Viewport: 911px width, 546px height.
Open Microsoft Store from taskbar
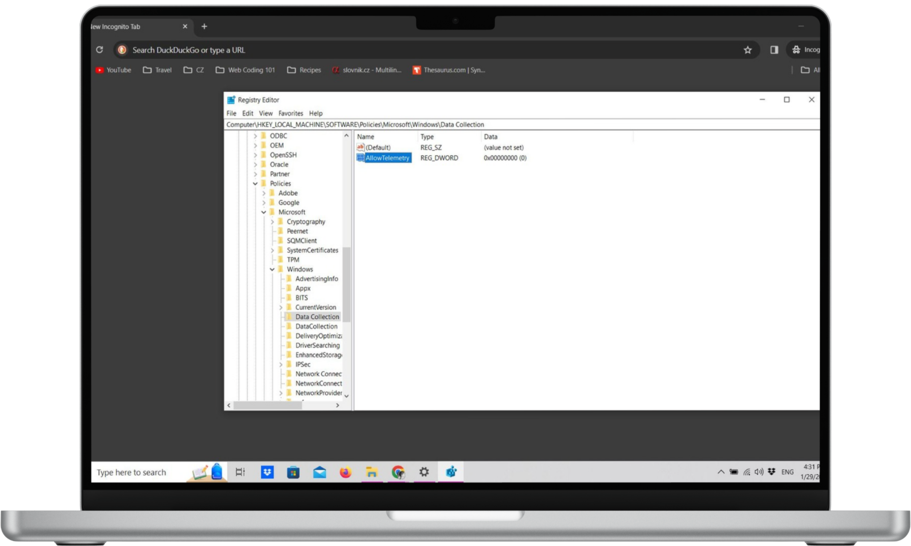click(293, 472)
